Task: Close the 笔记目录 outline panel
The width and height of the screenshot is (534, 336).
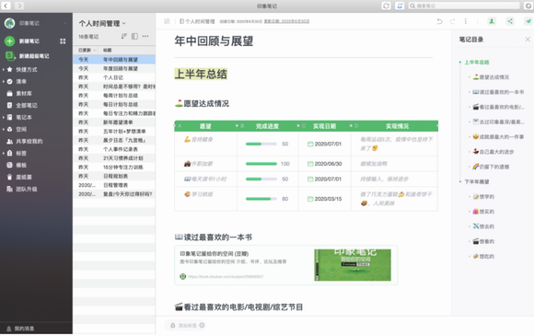Action: pyautogui.click(x=528, y=40)
